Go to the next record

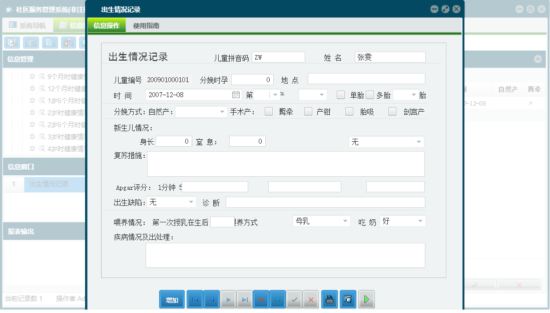coord(228,299)
